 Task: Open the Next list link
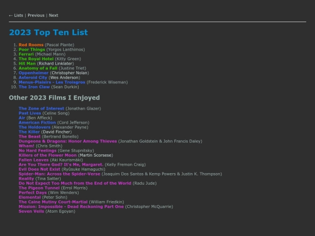tap(54, 16)
